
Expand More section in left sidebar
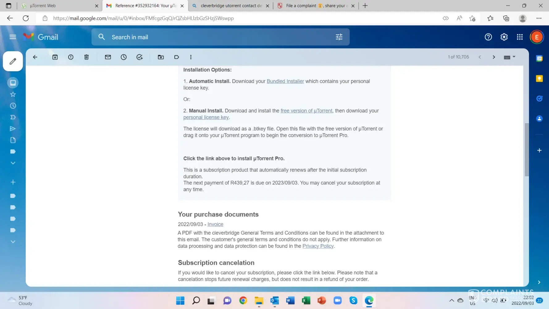tap(13, 163)
